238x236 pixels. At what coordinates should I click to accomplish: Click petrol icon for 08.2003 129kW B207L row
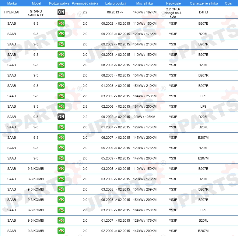pos(61,65)
